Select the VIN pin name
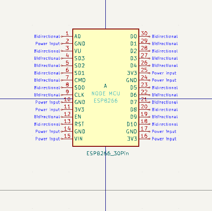This screenshot has height=211, width=212. pos(79,139)
